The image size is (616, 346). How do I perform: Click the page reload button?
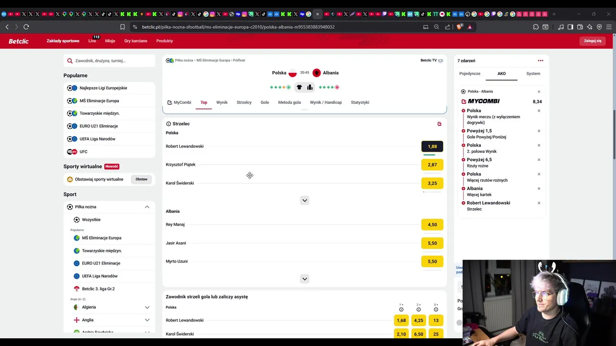26,27
